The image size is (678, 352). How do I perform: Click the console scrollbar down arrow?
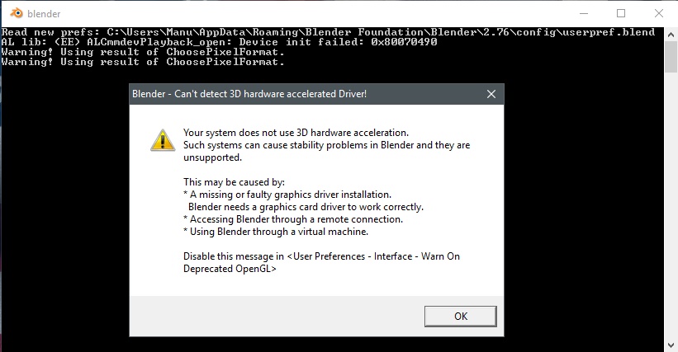click(x=671, y=345)
